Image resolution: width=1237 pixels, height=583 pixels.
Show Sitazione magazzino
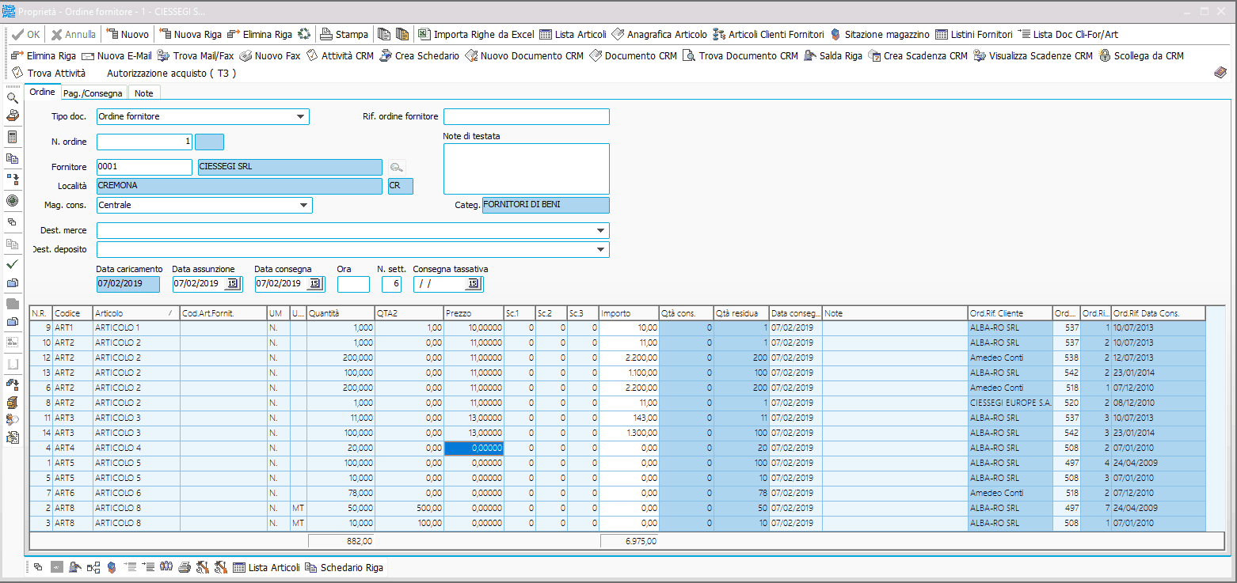[879, 35]
